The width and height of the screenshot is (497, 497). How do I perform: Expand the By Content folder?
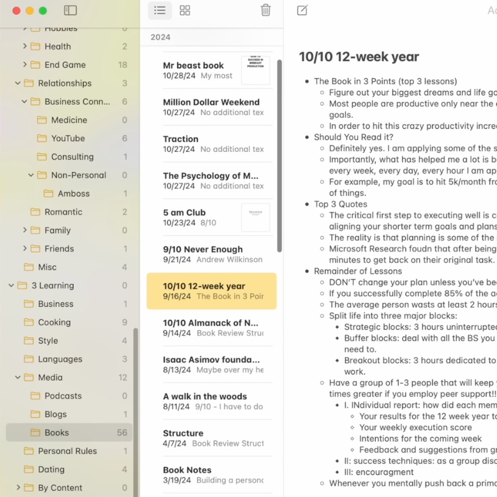[18, 488]
